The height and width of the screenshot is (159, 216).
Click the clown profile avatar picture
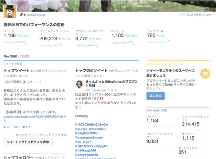pos(10,12)
